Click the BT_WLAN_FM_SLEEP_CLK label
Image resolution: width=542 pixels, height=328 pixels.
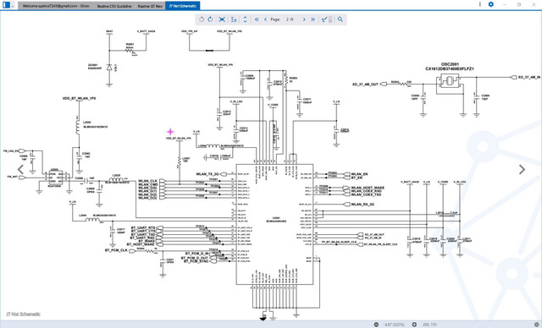click(380, 244)
